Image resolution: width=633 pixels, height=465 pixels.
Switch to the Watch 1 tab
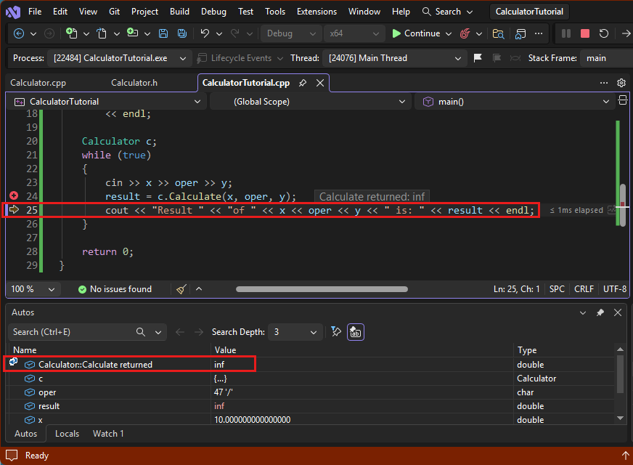pos(108,434)
